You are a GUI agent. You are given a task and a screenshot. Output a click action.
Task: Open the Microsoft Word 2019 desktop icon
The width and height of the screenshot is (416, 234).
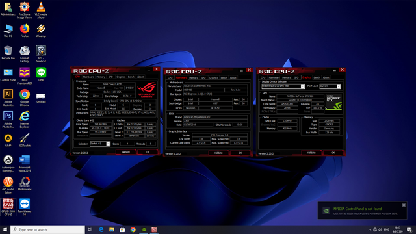click(25, 163)
